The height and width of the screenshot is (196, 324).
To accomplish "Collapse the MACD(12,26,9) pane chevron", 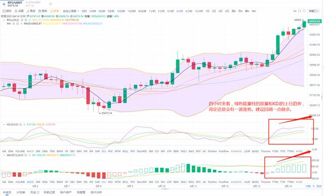I will click(x=4, y=155).
